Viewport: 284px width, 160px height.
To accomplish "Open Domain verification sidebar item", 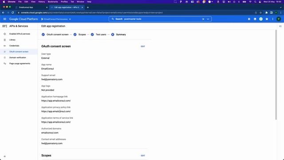I will (x=18, y=57).
